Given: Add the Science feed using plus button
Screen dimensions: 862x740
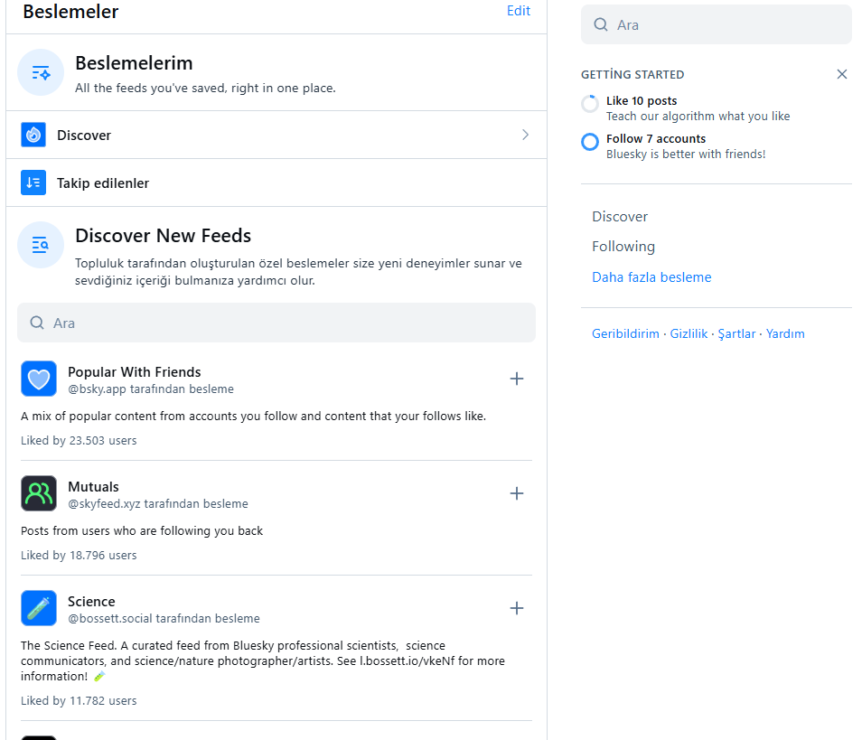Looking at the screenshot, I should coord(517,608).
